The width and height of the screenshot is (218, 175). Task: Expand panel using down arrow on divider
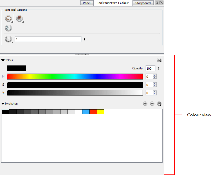click(x=85, y=54)
